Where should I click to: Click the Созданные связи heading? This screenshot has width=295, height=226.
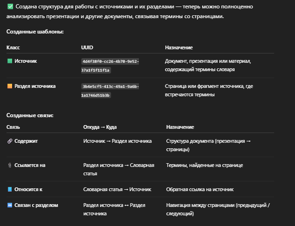pyautogui.click(x=30, y=115)
